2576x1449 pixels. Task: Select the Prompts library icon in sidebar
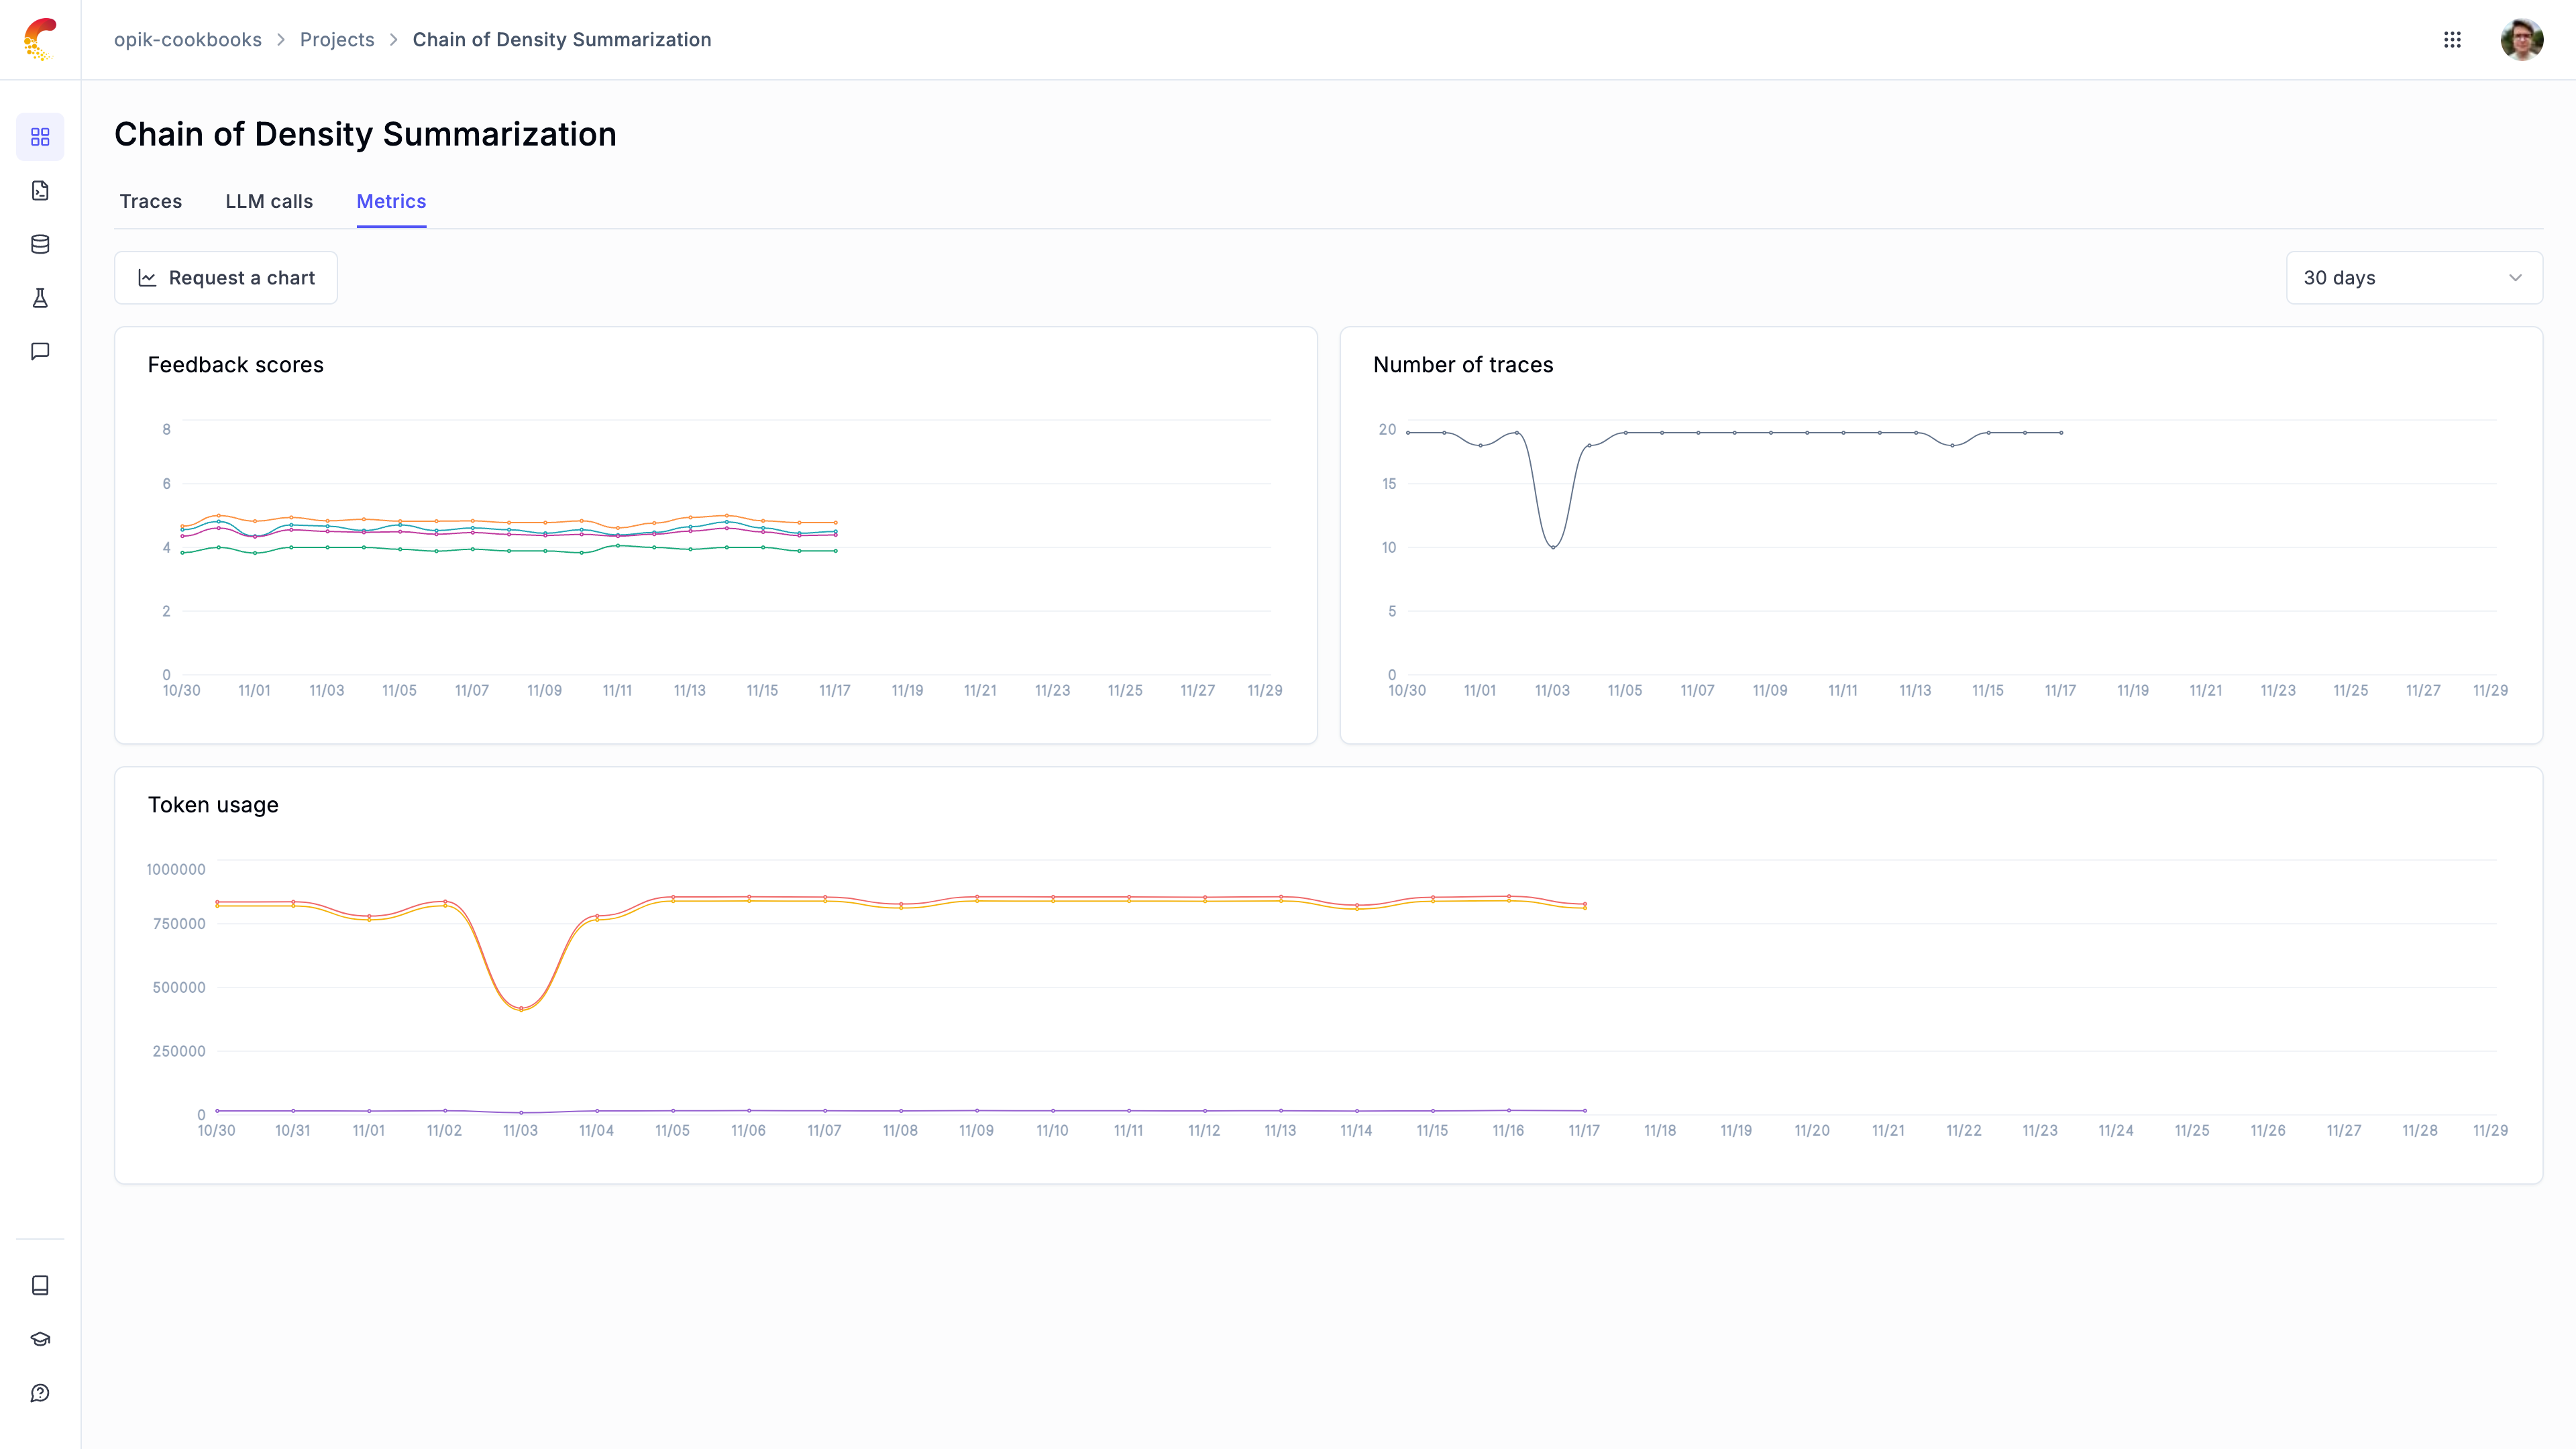pyautogui.click(x=40, y=191)
